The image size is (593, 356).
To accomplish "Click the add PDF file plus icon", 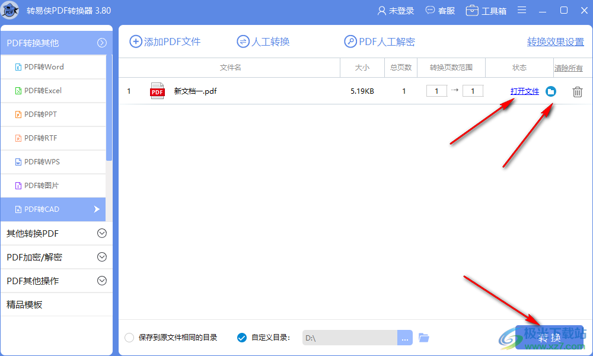I will coord(135,42).
